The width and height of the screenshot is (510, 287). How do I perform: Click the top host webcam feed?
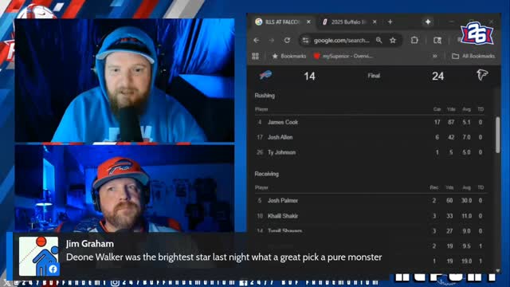[124, 81]
